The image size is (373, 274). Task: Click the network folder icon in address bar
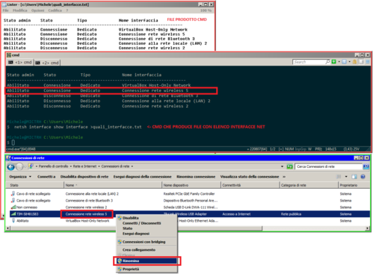[31, 166]
